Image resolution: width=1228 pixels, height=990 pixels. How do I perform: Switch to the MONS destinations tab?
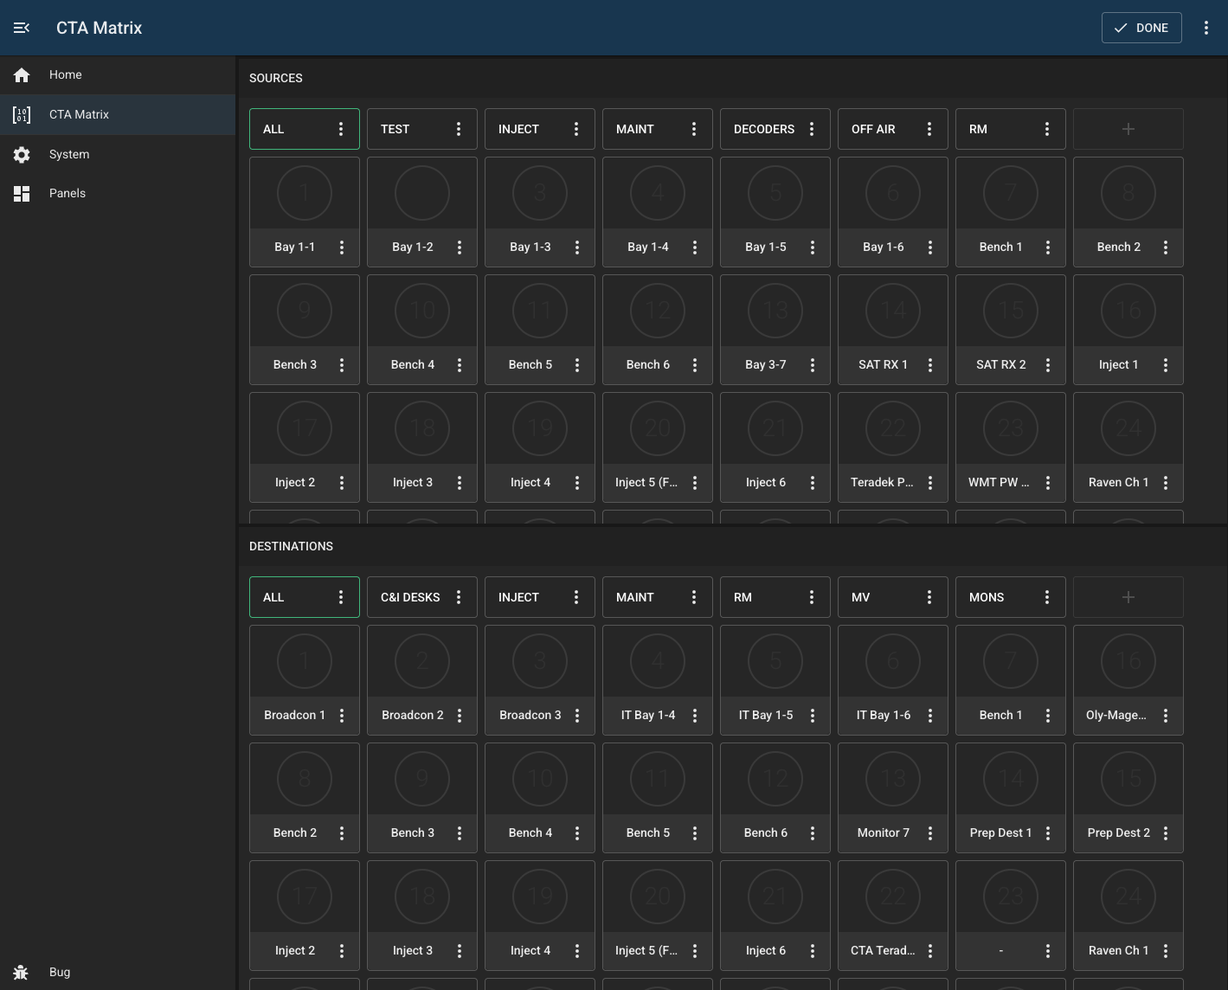(995, 597)
